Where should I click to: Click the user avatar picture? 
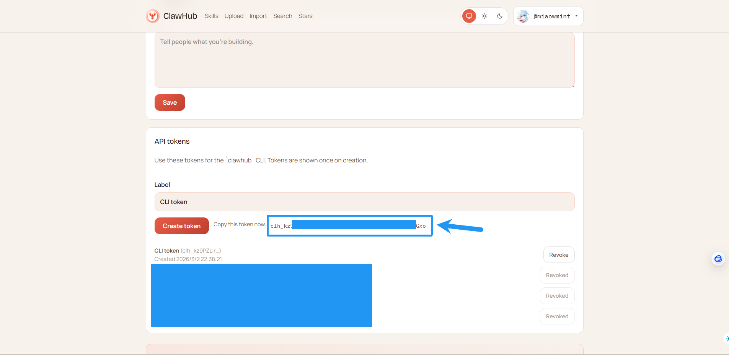pos(523,16)
